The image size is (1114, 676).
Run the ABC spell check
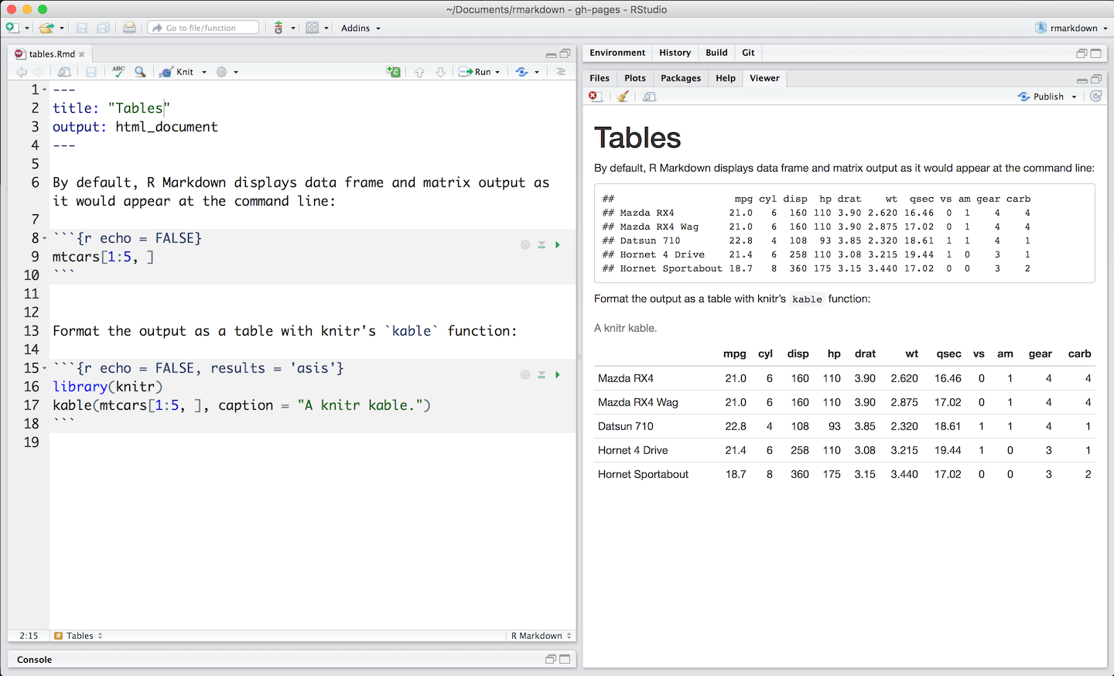118,71
